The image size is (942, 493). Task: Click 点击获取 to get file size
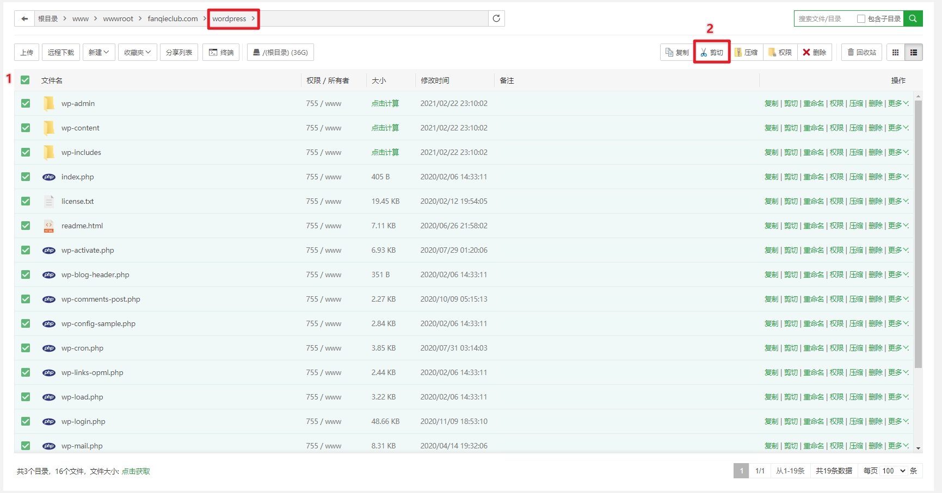click(136, 471)
